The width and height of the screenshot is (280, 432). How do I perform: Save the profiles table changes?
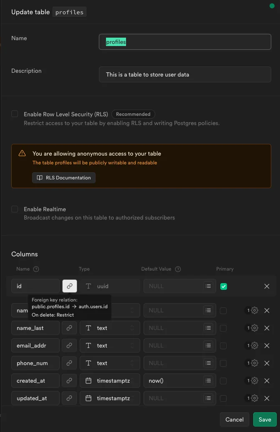265,419
